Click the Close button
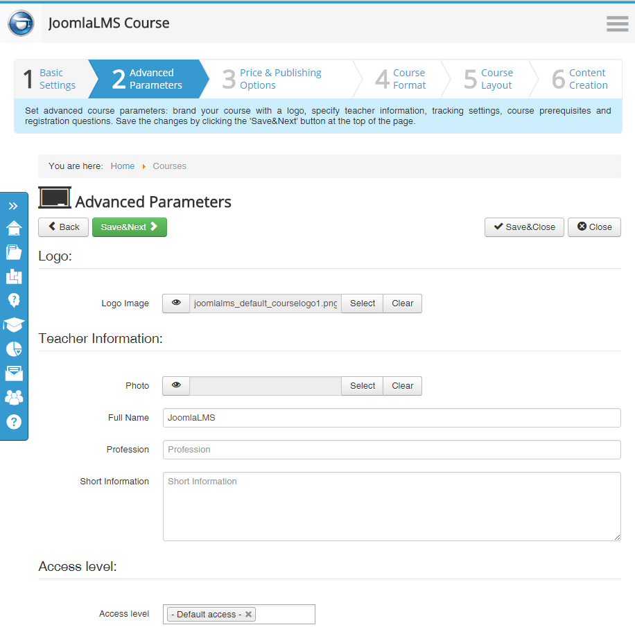This screenshot has width=635, height=634. [594, 227]
